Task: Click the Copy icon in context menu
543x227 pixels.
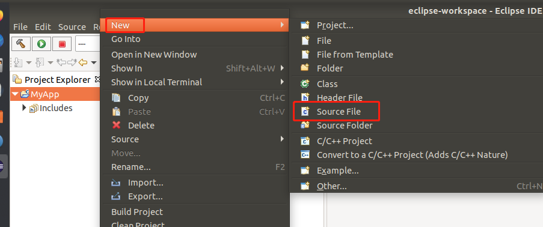Action: point(116,97)
